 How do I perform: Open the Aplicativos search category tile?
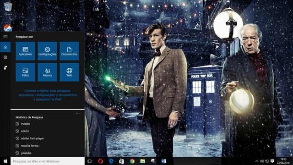25,51
